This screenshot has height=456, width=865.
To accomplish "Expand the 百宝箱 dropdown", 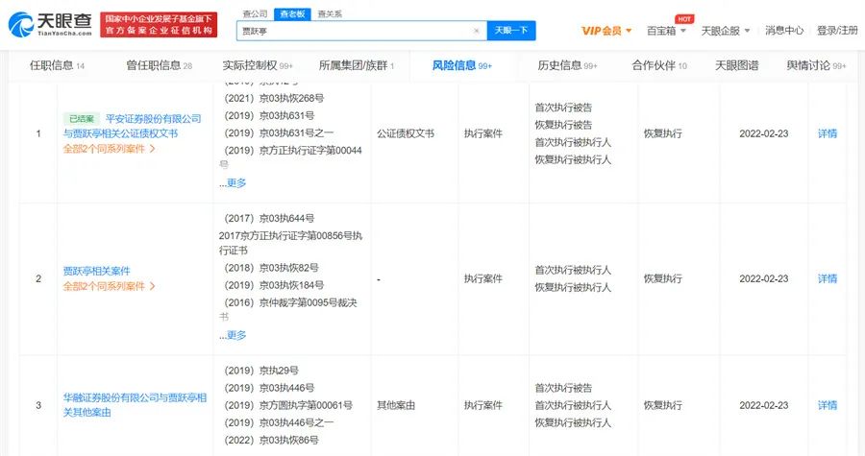I will point(666,31).
